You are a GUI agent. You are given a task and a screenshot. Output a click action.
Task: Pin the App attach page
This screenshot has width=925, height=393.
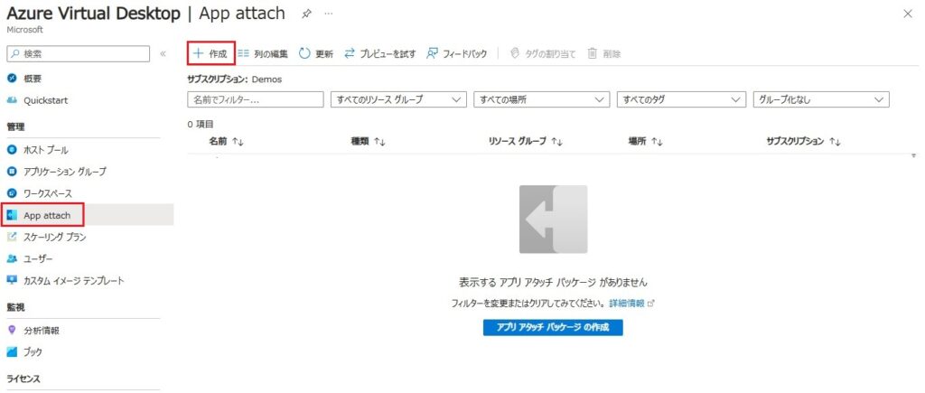(x=306, y=14)
